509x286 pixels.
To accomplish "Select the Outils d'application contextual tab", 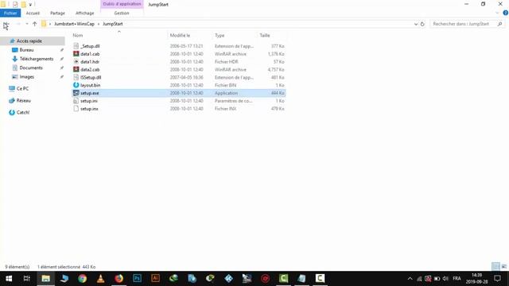I will click(x=122, y=4).
